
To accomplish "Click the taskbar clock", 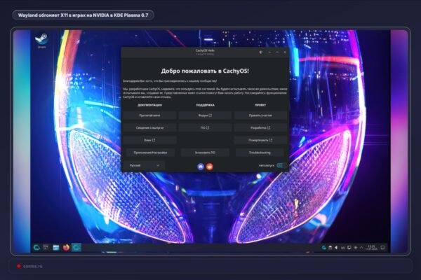I will [372, 248].
